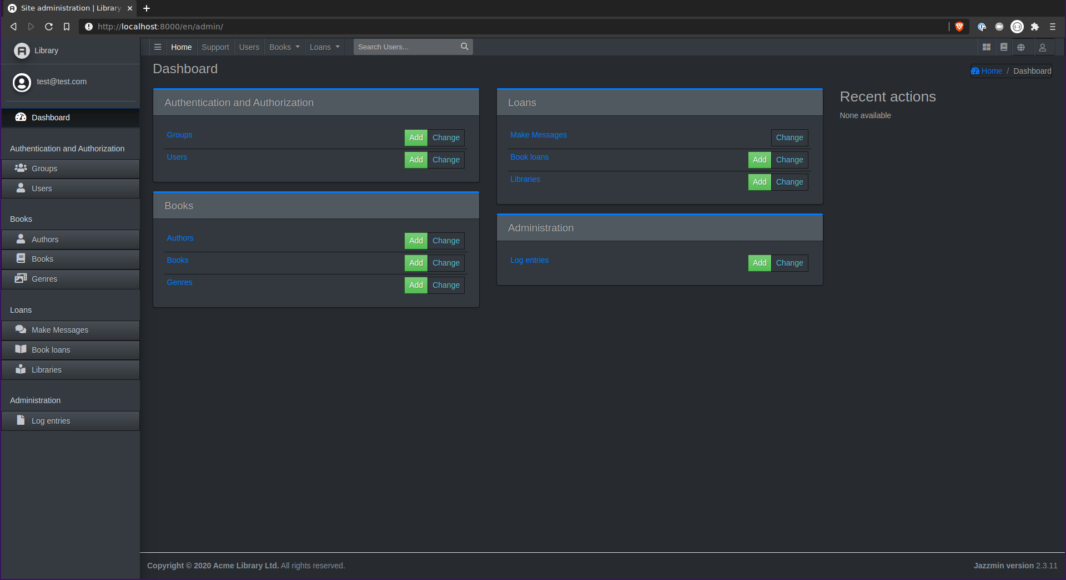Image resolution: width=1066 pixels, height=580 pixels.
Task: Click Add for Log entries
Action: click(760, 263)
